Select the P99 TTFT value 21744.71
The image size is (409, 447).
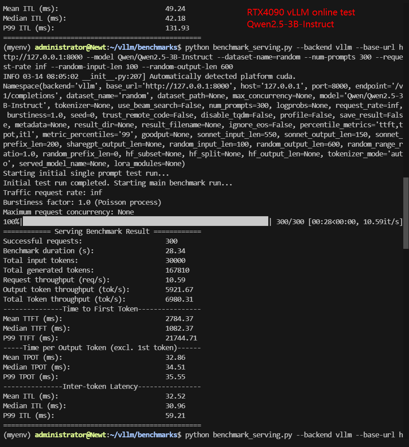coord(181,338)
